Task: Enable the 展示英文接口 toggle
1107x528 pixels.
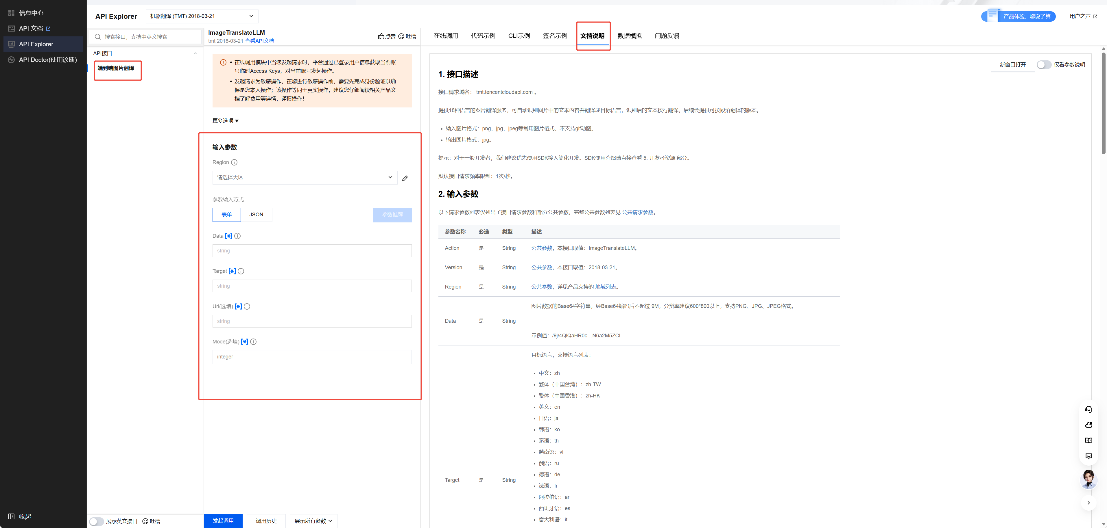Action: 96,521
